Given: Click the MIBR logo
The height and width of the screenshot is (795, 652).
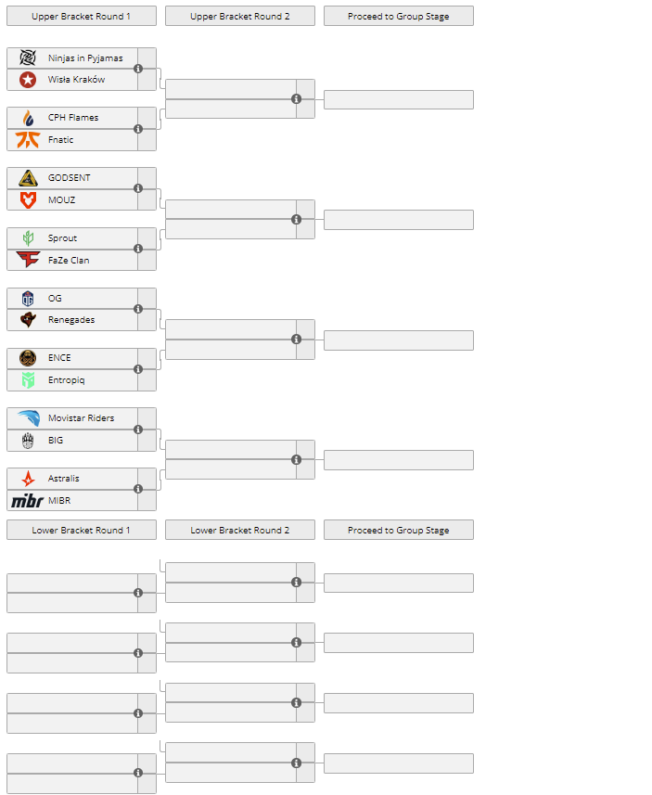Looking at the screenshot, I should tap(28, 500).
